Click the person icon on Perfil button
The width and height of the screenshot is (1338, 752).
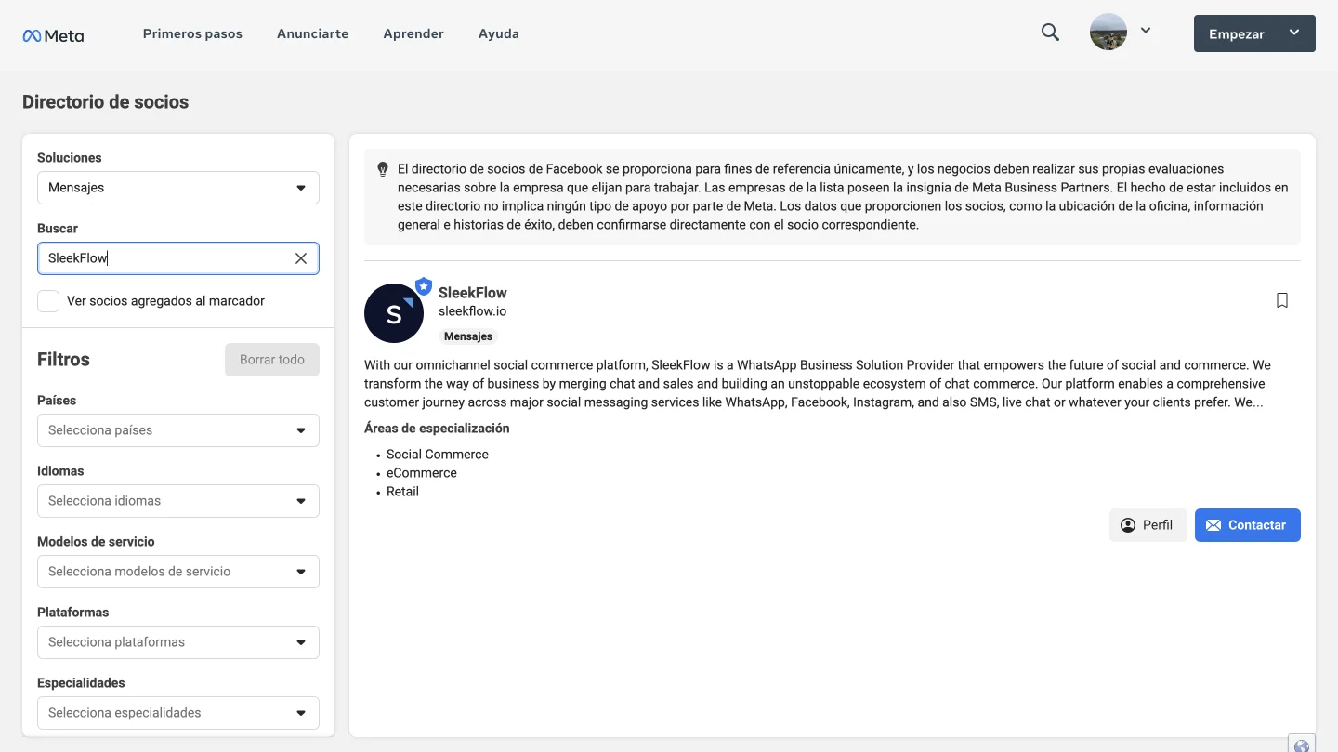[1127, 525]
